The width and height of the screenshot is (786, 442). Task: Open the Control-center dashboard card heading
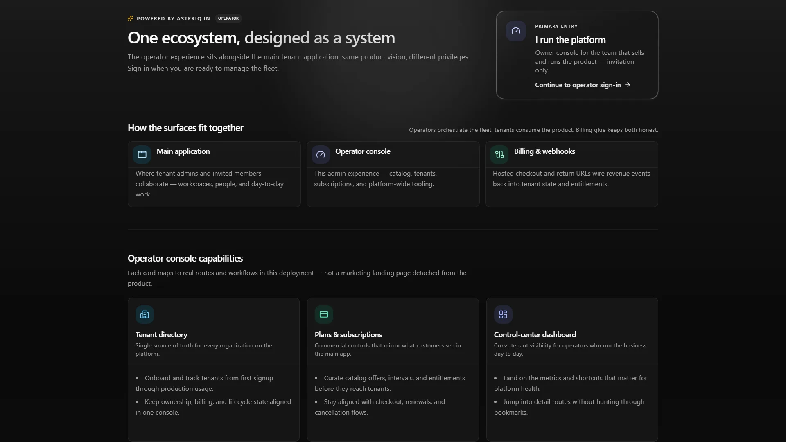pyautogui.click(x=535, y=335)
